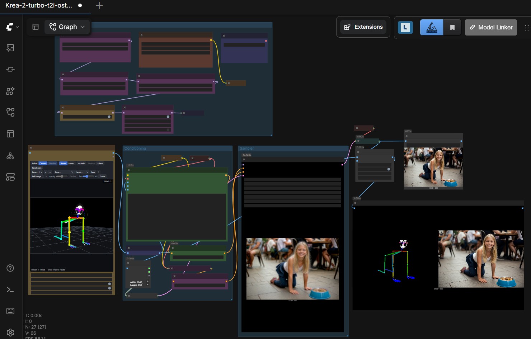Image resolution: width=531 pixels, height=339 pixels.
Task: Open the settings gear icon
Action: click(x=10, y=333)
